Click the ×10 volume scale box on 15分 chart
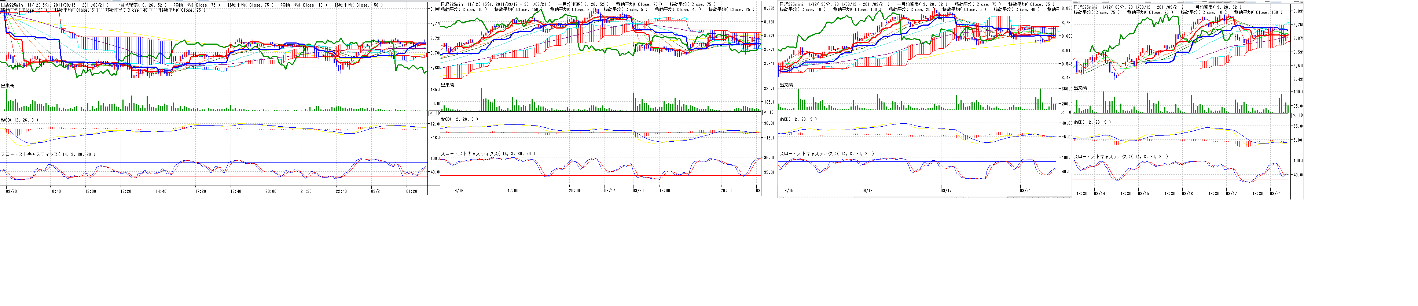 point(768,112)
